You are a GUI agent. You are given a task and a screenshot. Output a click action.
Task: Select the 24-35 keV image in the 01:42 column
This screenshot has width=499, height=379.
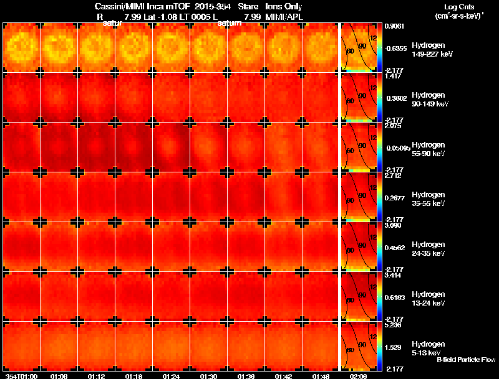tap(284, 246)
